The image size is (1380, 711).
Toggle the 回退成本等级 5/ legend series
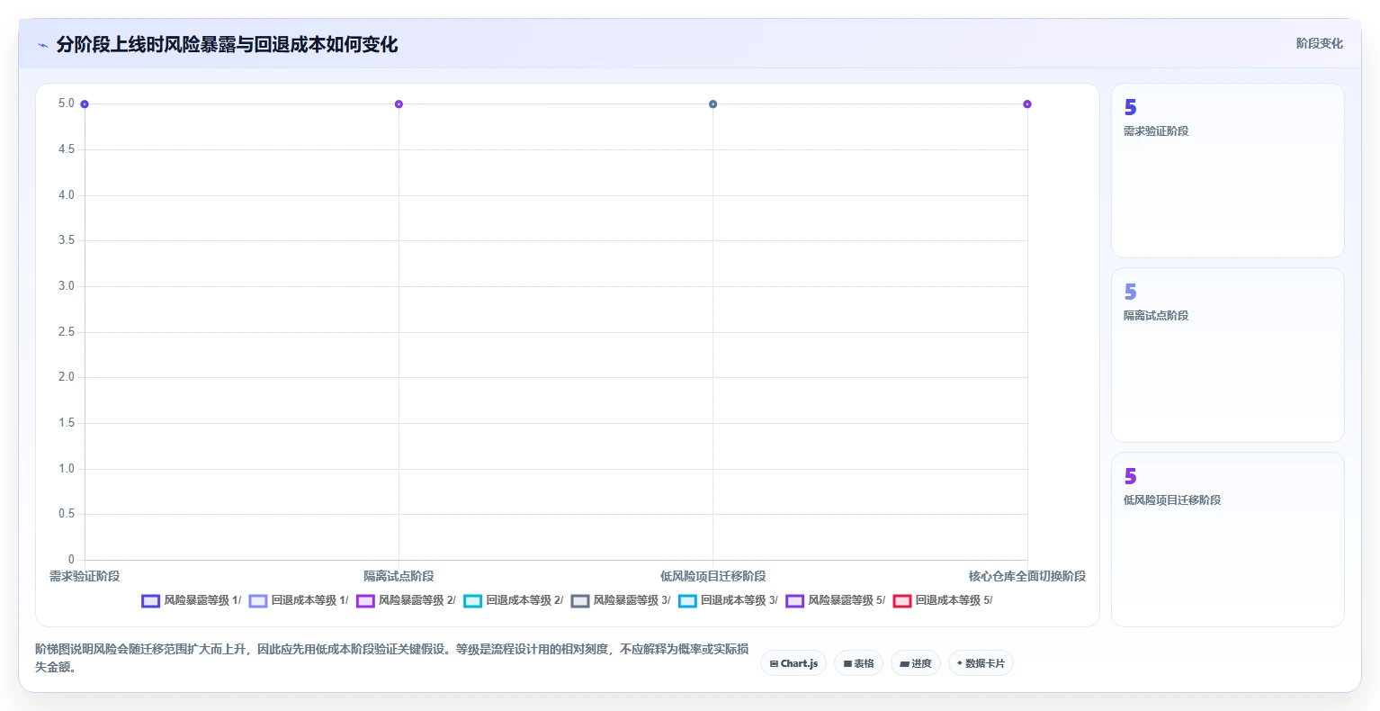[943, 600]
